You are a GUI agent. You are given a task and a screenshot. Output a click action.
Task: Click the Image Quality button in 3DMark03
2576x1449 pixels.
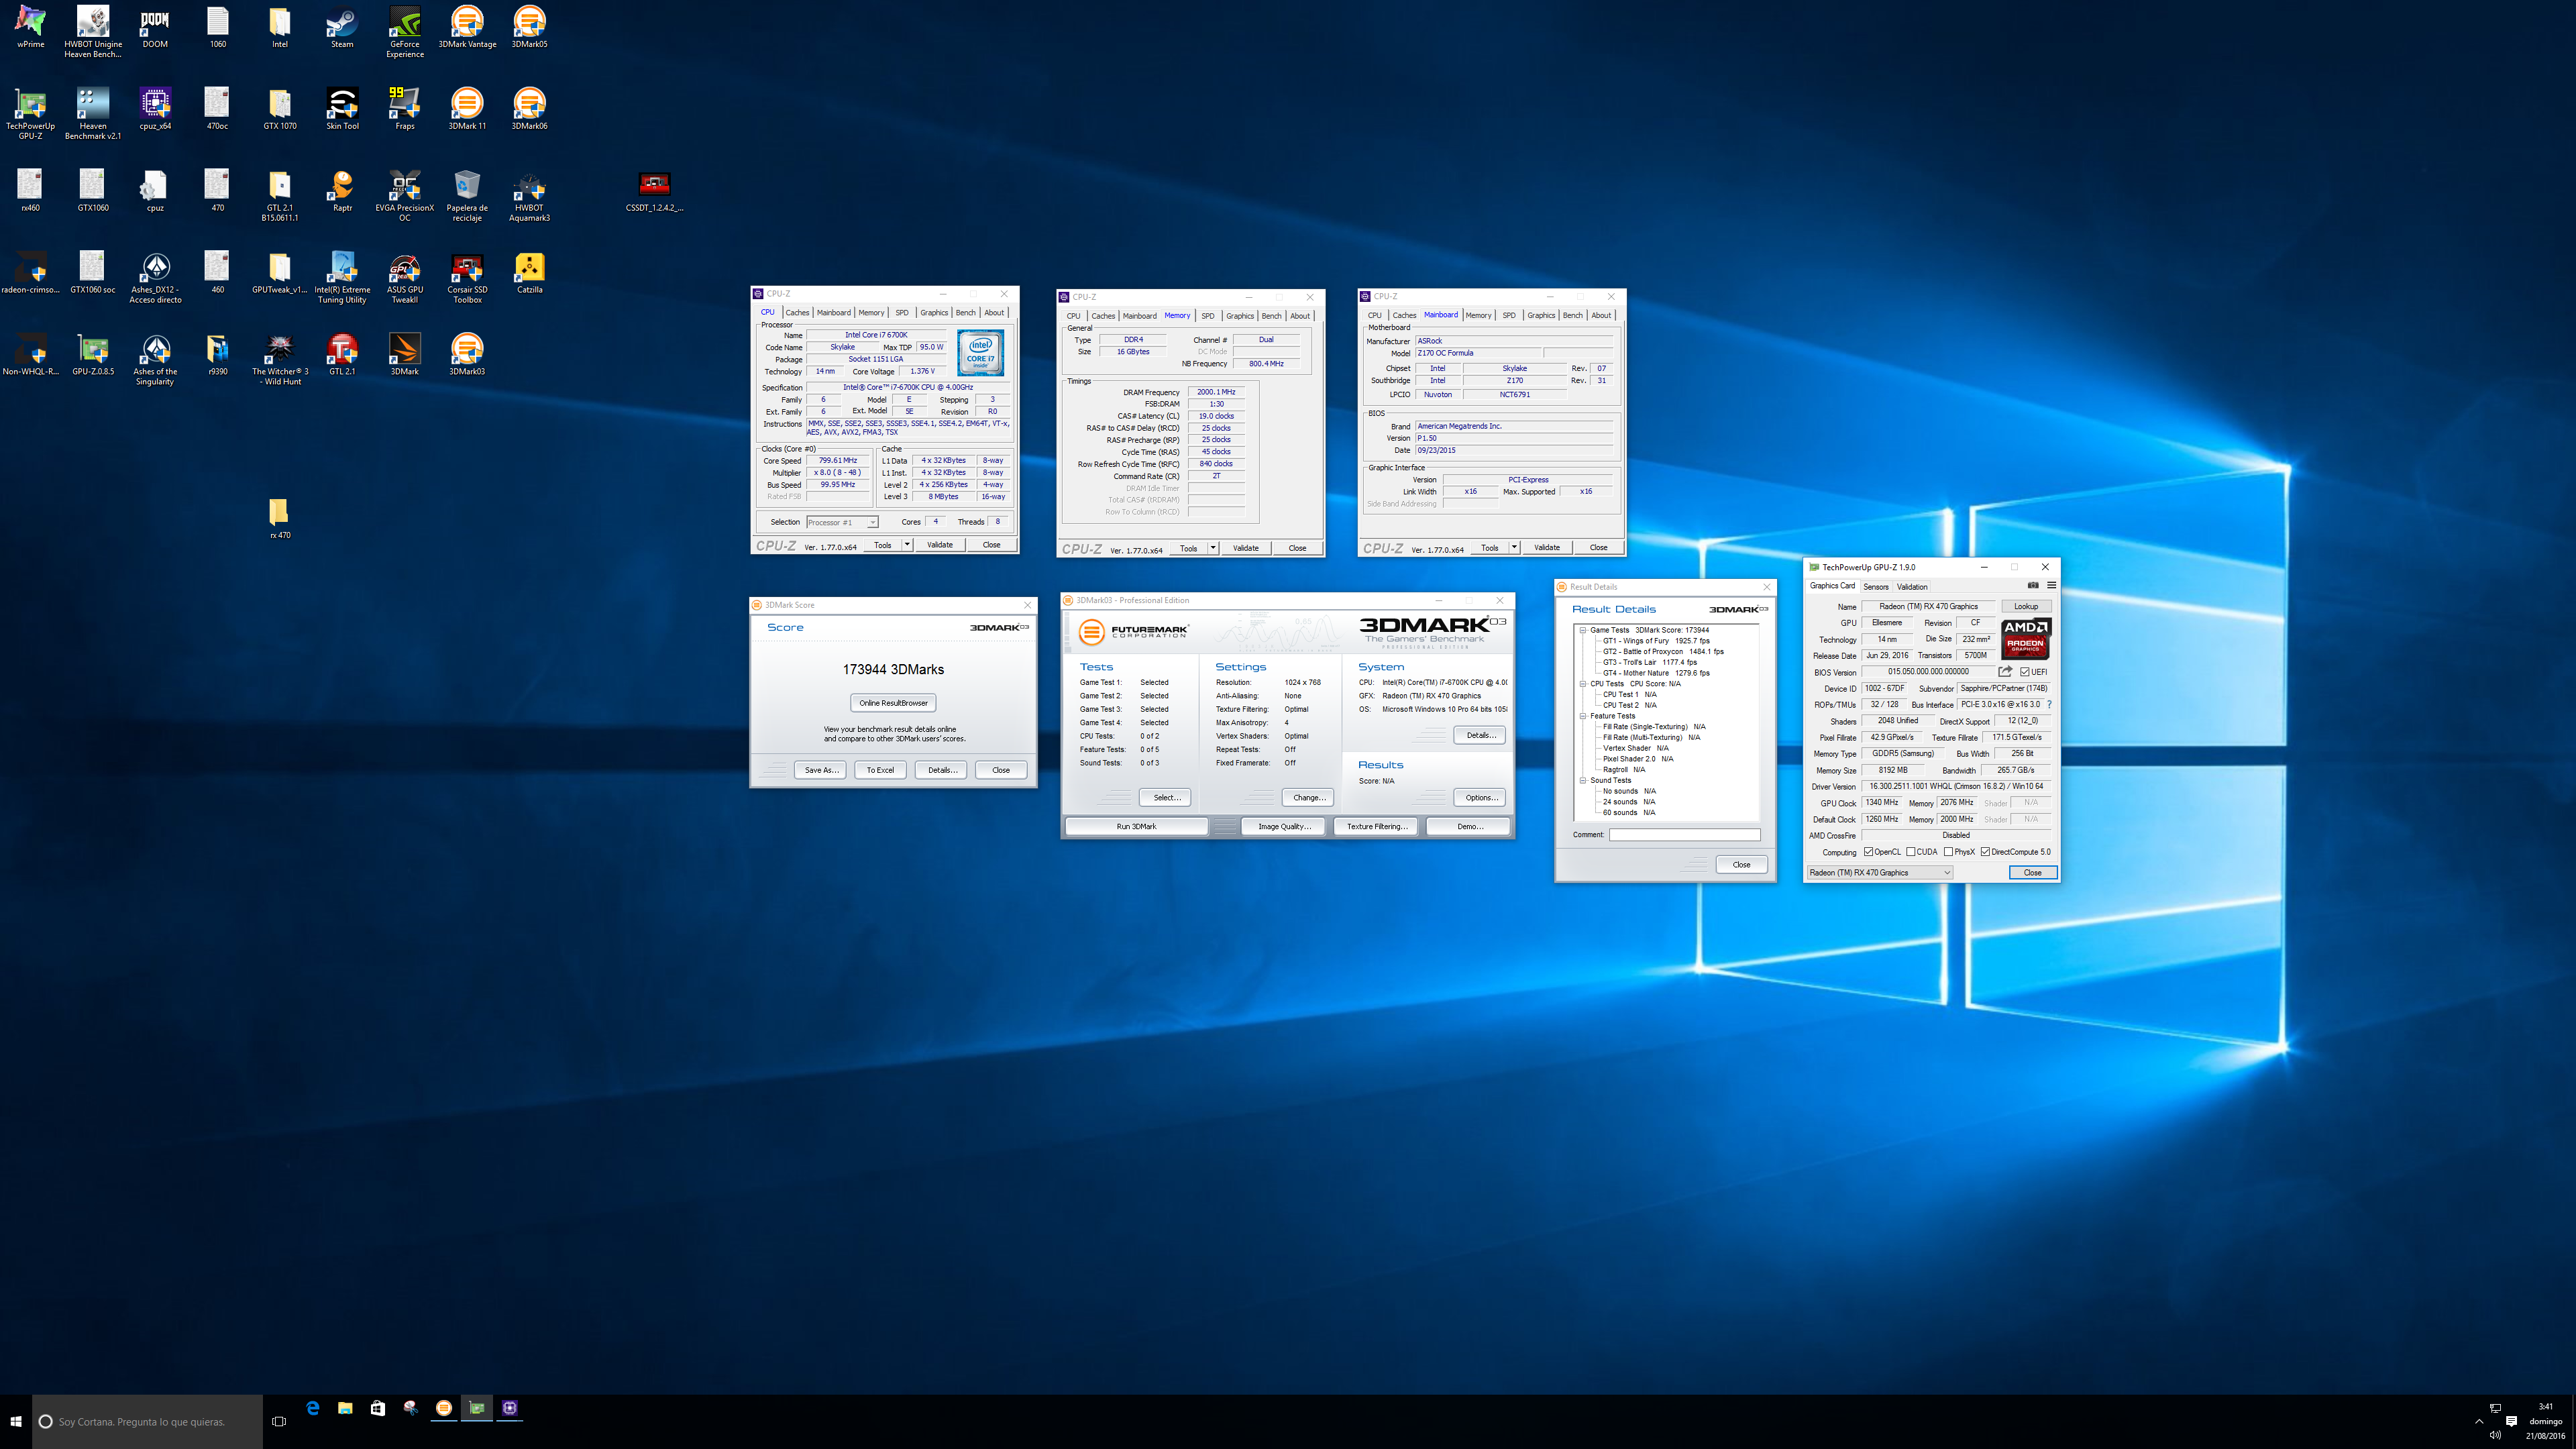[1283, 826]
